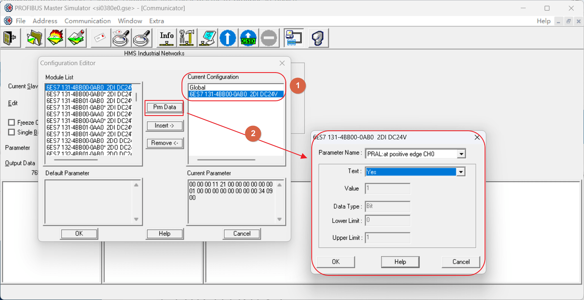Click the Current Configuration horizontal scrollbar
The height and width of the screenshot is (300, 584).
point(226,160)
